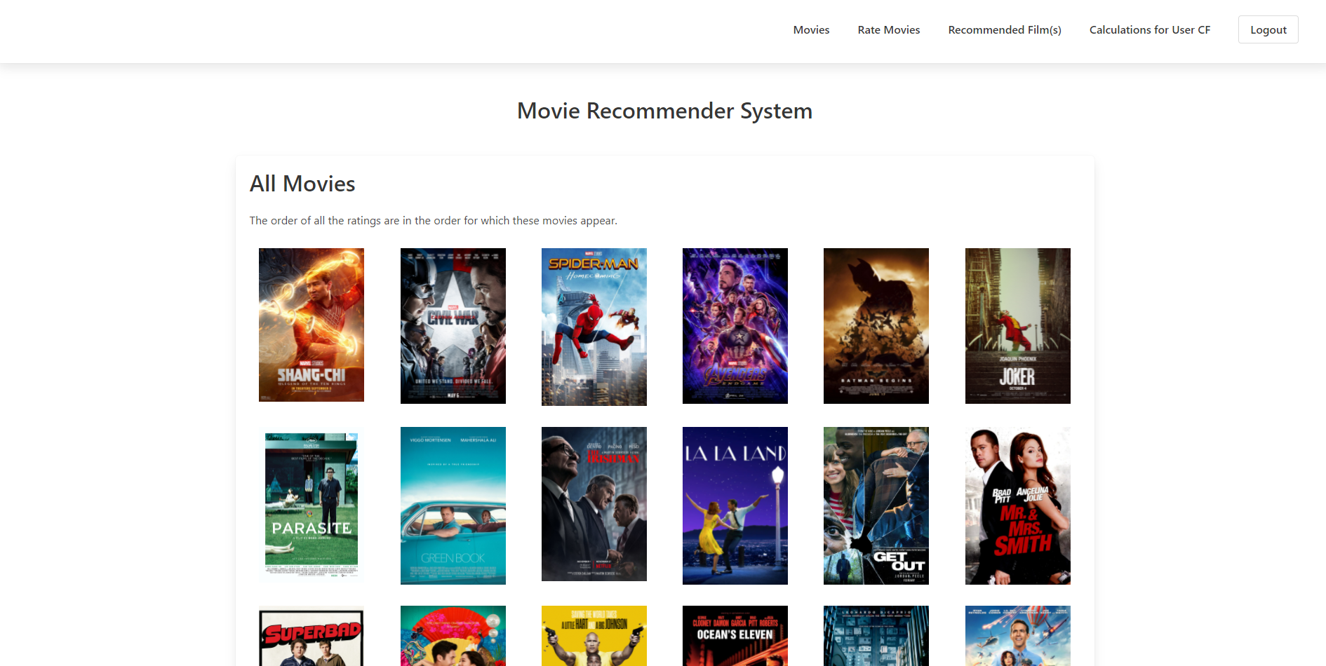Open Recommended Film(s) page
1326x666 pixels.
[x=1005, y=29]
